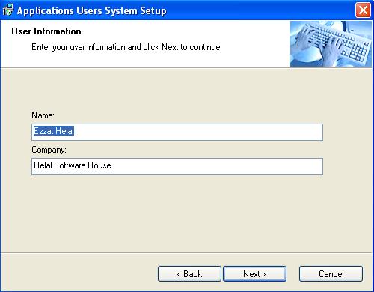374x292 pixels.
Task: Click 'Enter your user information' instruction text
Action: pos(126,47)
